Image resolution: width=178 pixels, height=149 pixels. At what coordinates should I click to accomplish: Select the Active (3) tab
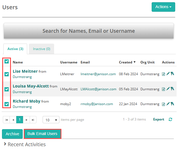(x=15, y=49)
